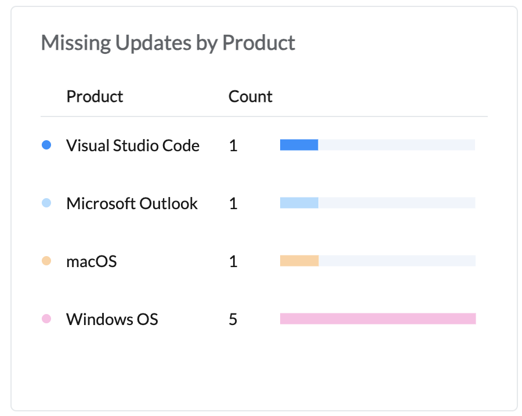The image size is (522, 416).
Task: Click the unfilled part of the macOS bar
Action: (x=397, y=261)
